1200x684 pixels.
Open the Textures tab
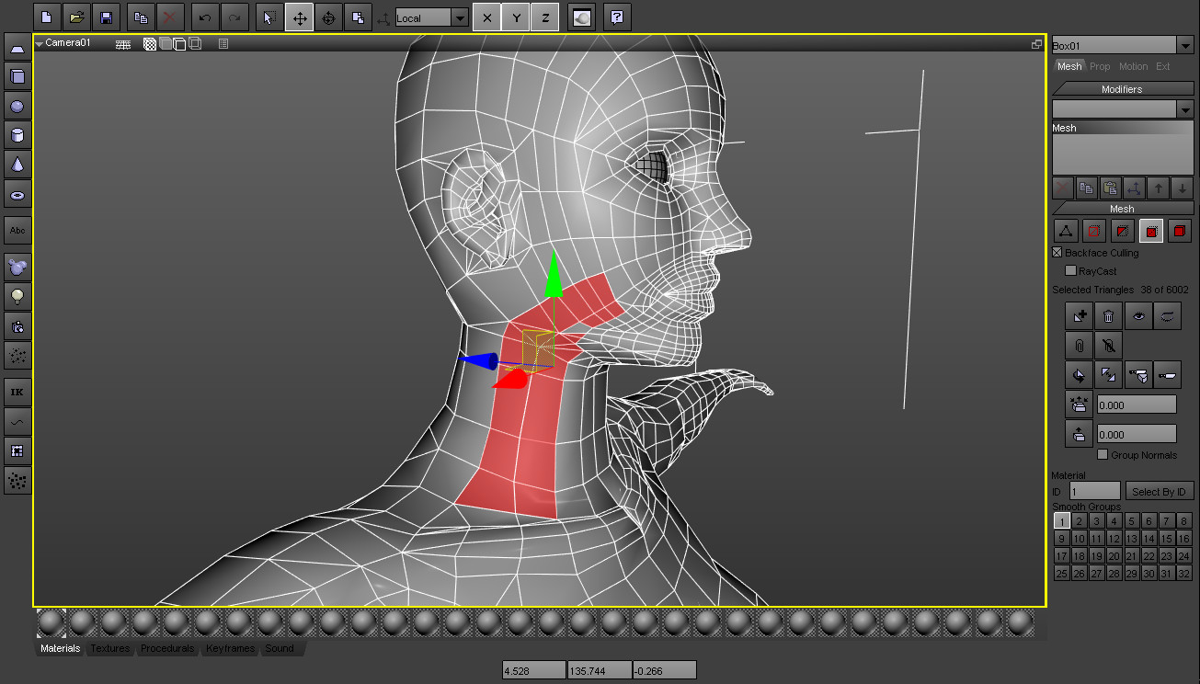click(110, 648)
